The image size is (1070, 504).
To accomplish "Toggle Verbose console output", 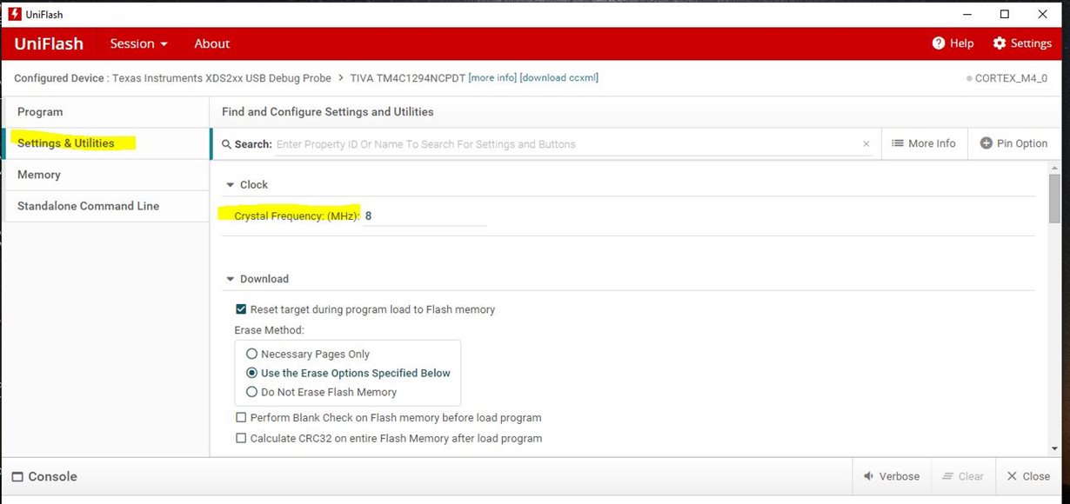I will 892,476.
